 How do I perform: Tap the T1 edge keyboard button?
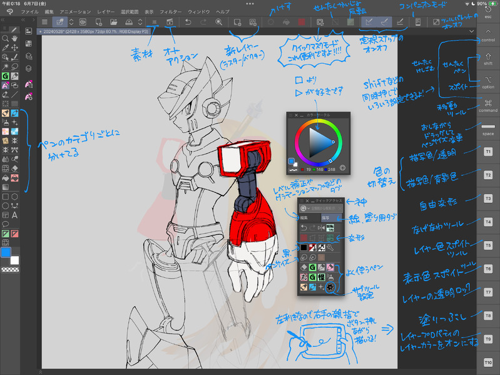point(488,152)
